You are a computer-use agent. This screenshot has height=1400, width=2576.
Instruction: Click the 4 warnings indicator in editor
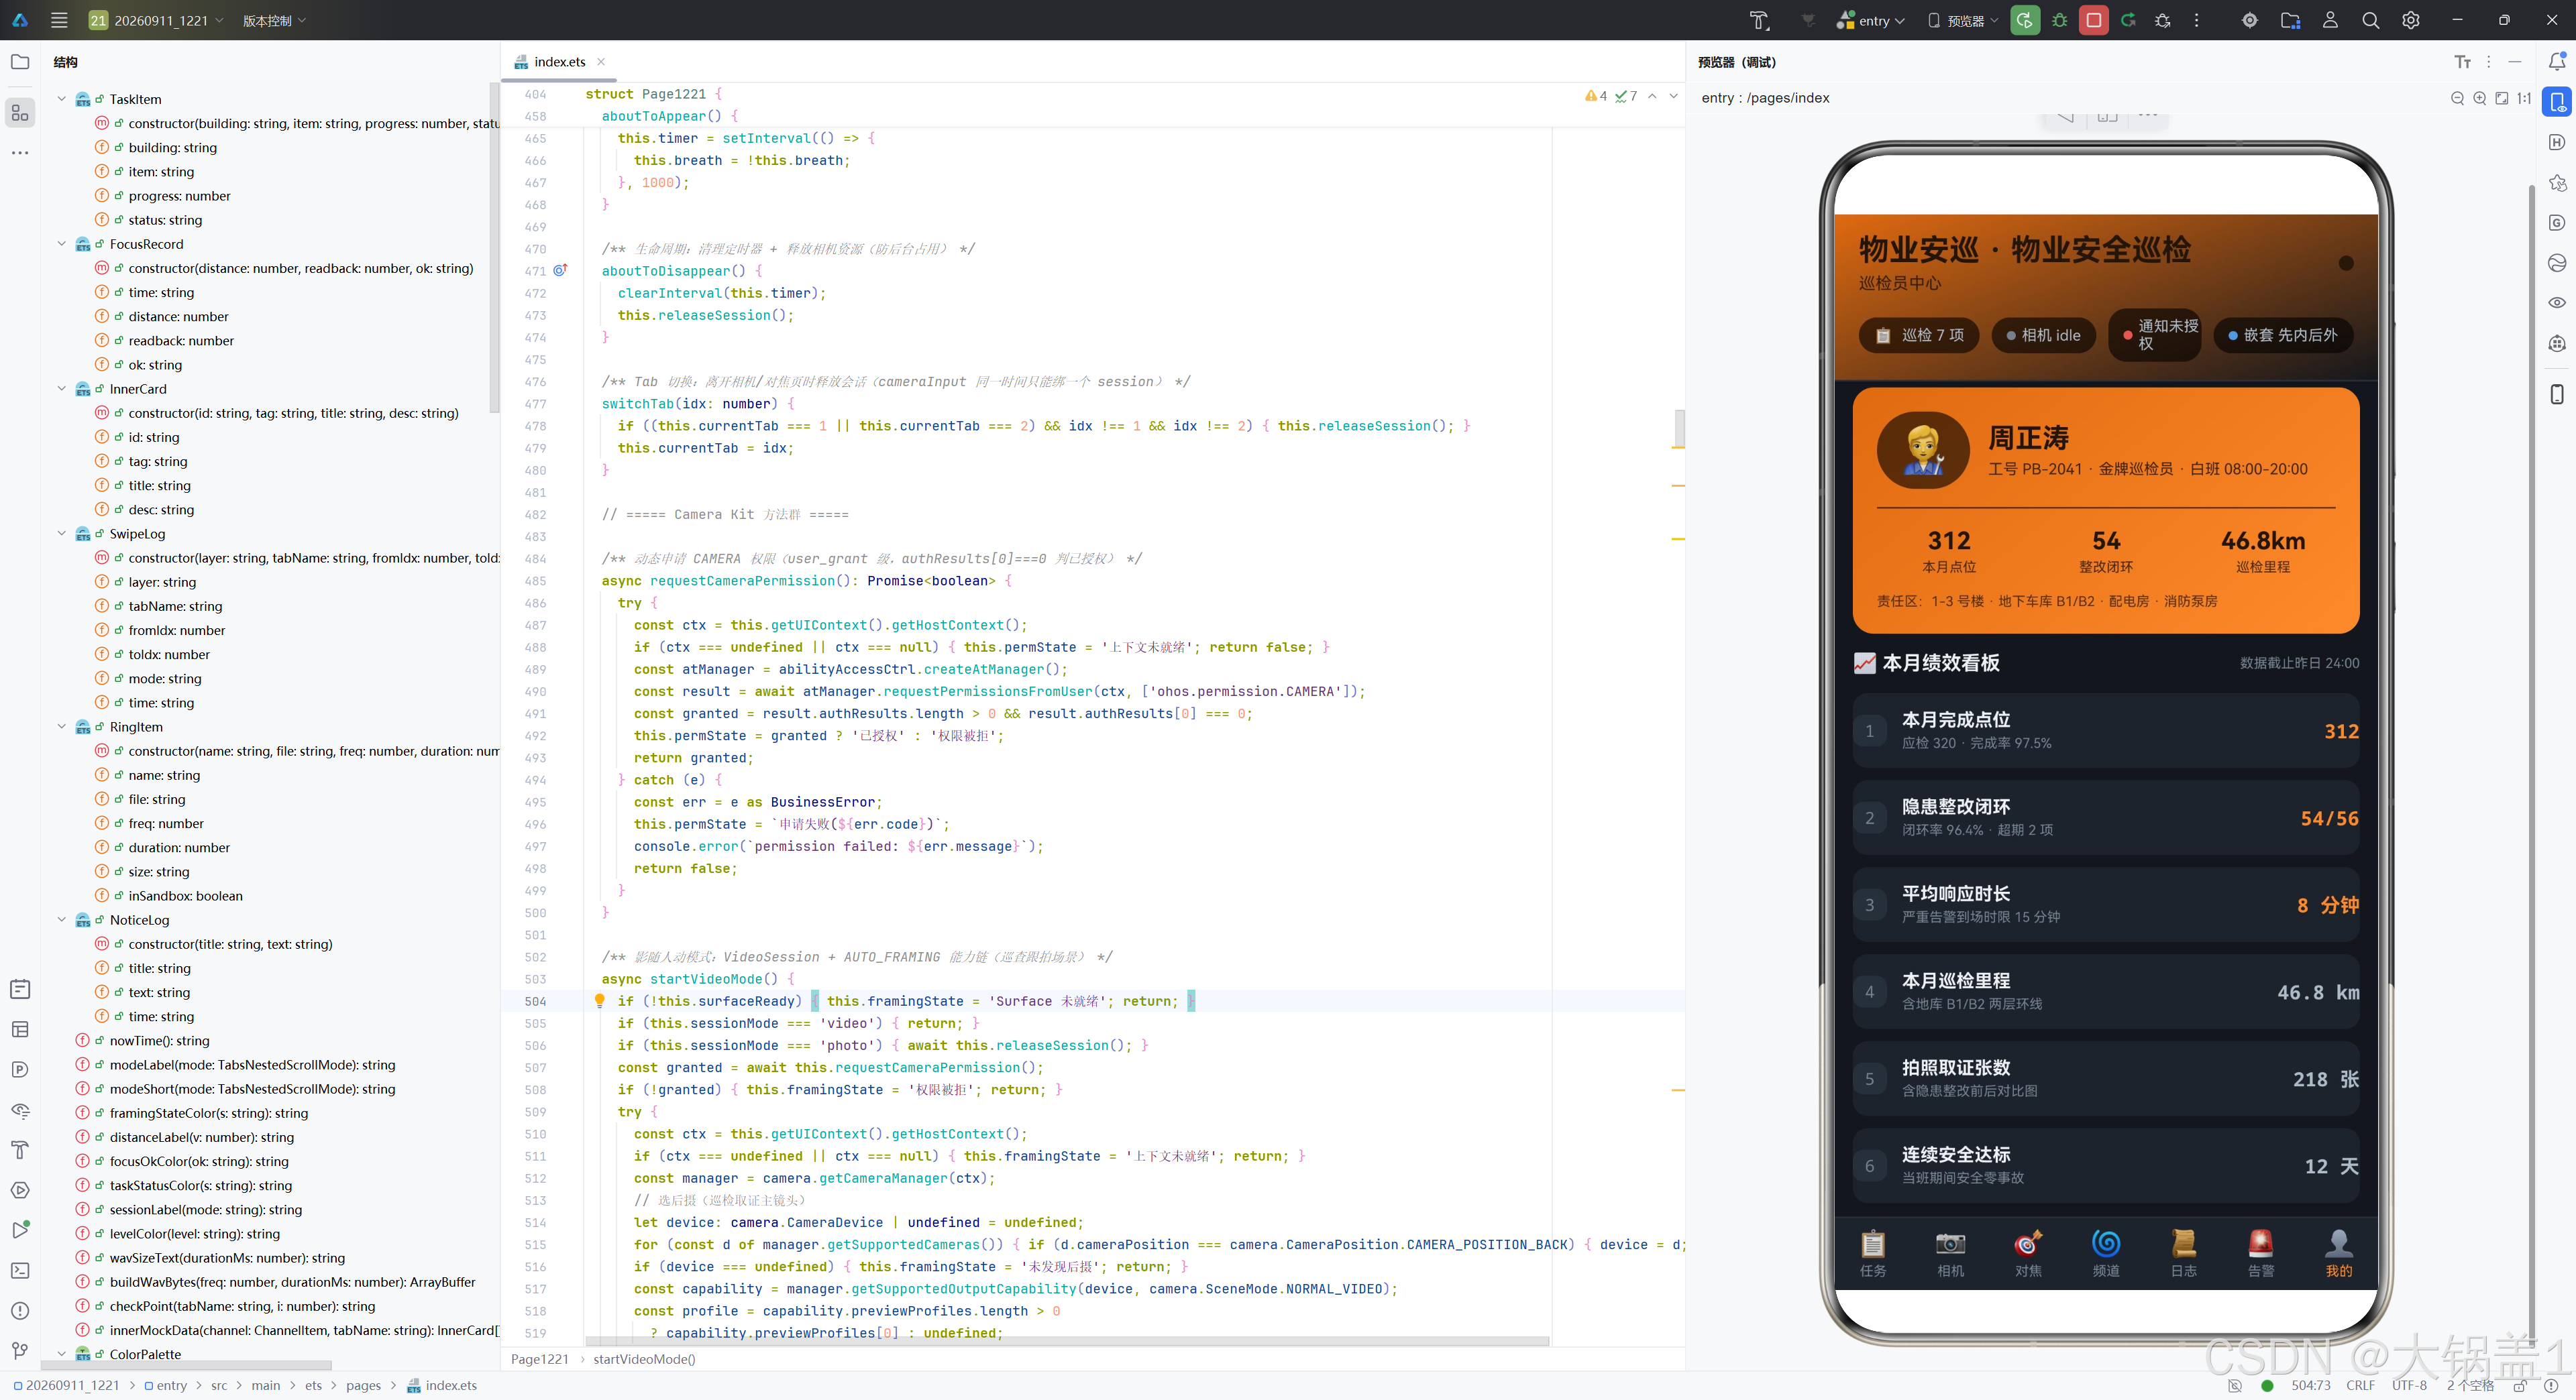pyautogui.click(x=1596, y=96)
